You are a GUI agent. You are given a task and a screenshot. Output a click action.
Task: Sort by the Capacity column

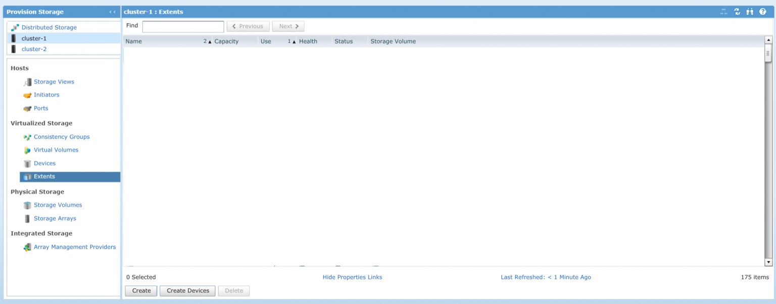(x=226, y=41)
